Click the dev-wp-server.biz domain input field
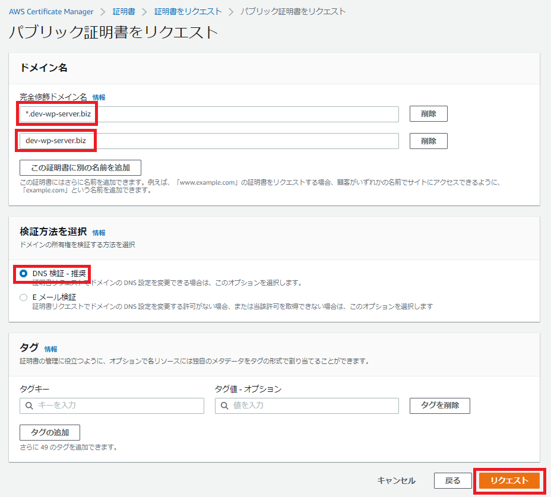 pyautogui.click(x=209, y=141)
